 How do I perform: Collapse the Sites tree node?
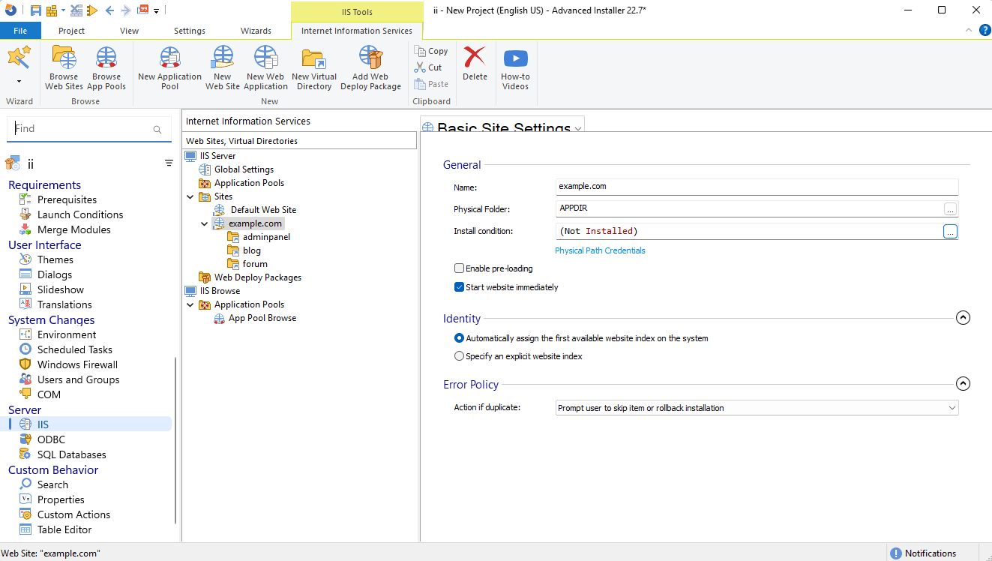(x=190, y=196)
